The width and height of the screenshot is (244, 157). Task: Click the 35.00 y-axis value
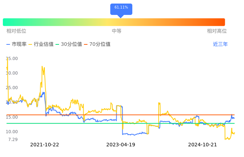tap(12, 58)
